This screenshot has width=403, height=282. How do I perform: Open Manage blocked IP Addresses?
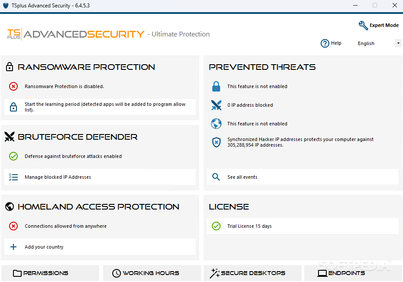click(100, 177)
